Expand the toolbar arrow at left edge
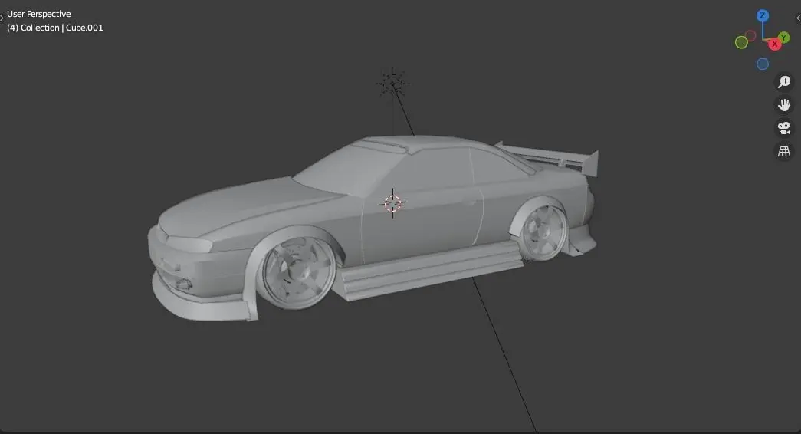The height and width of the screenshot is (434, 801). 2,18
